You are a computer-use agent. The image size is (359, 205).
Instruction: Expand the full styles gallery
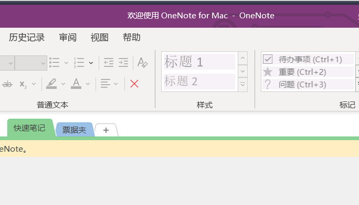click(243, 85)
